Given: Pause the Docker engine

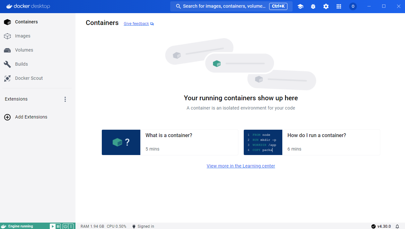Looking at the screenshot, I should [58, 226].
